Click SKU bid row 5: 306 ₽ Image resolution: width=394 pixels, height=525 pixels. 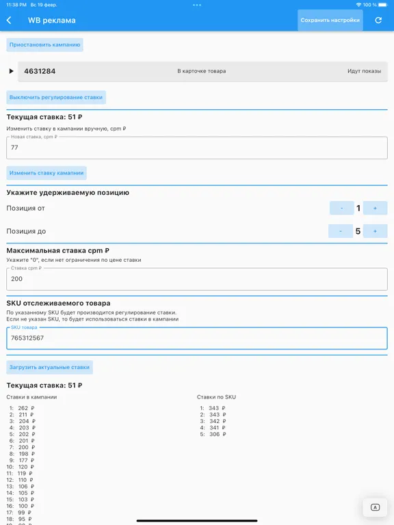[213, 434]
